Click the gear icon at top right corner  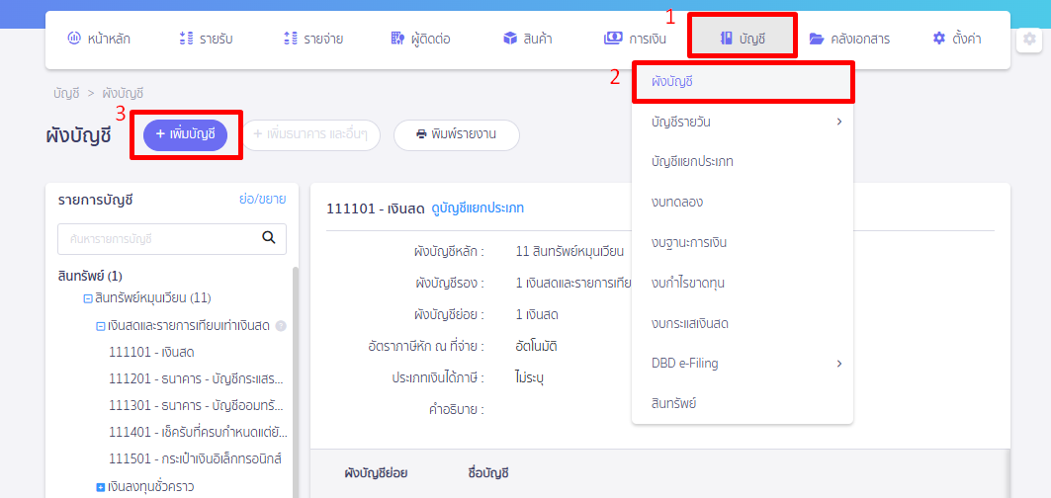pos(1029,39)
